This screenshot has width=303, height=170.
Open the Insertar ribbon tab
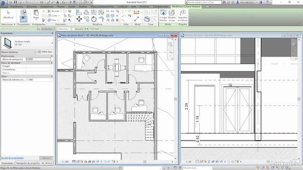pyautogui.click(x=61, y=7)
